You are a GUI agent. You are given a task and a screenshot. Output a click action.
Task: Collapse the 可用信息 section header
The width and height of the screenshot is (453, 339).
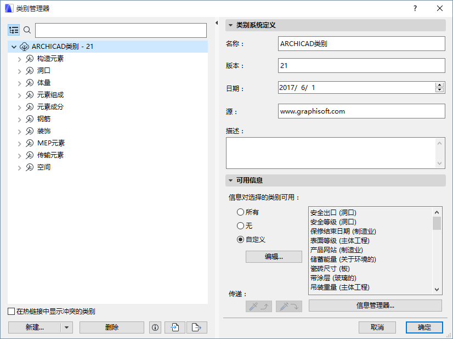[230, 180]
